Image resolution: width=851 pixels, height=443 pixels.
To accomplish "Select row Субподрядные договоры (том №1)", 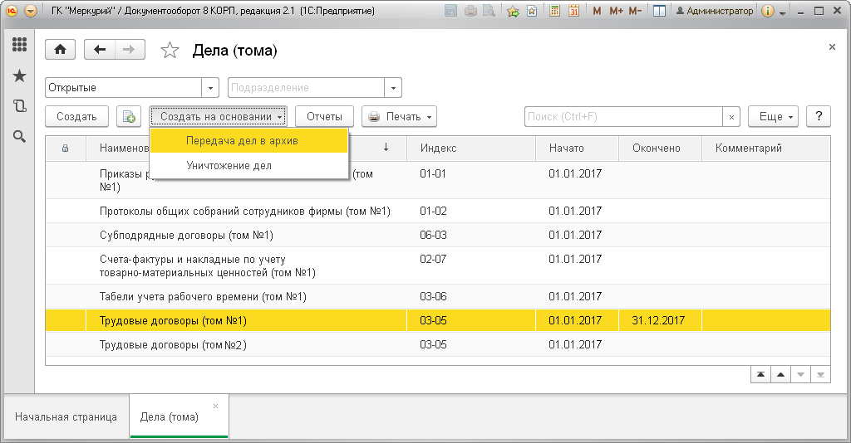I will click(x=437, y=235).
